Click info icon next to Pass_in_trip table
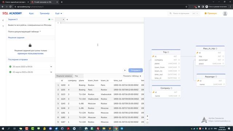The width and height of the screenshot is (233, 131). (216, 48)
